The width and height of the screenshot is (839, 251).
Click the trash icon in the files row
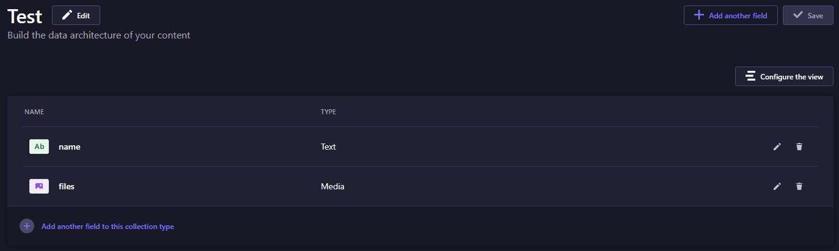[x=799, y=186]
